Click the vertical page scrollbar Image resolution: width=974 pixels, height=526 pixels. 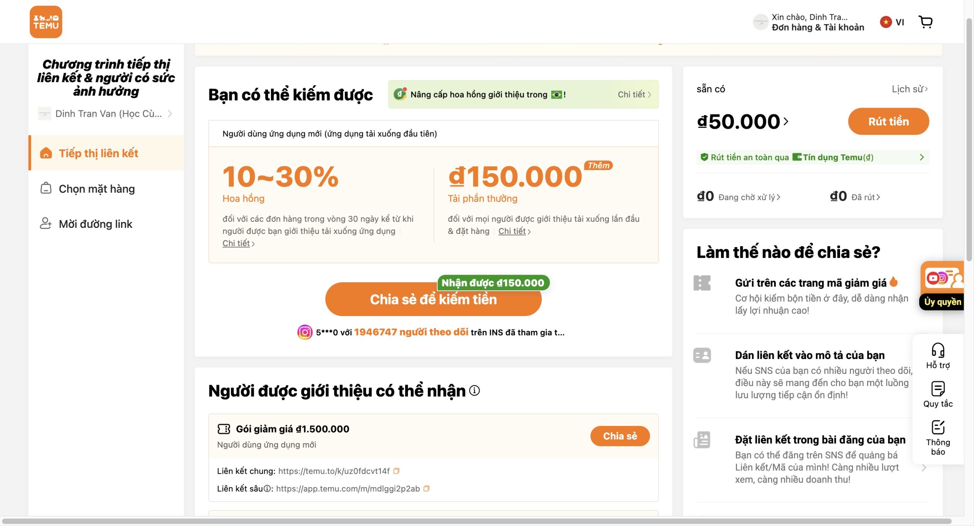tap(969, 139)
